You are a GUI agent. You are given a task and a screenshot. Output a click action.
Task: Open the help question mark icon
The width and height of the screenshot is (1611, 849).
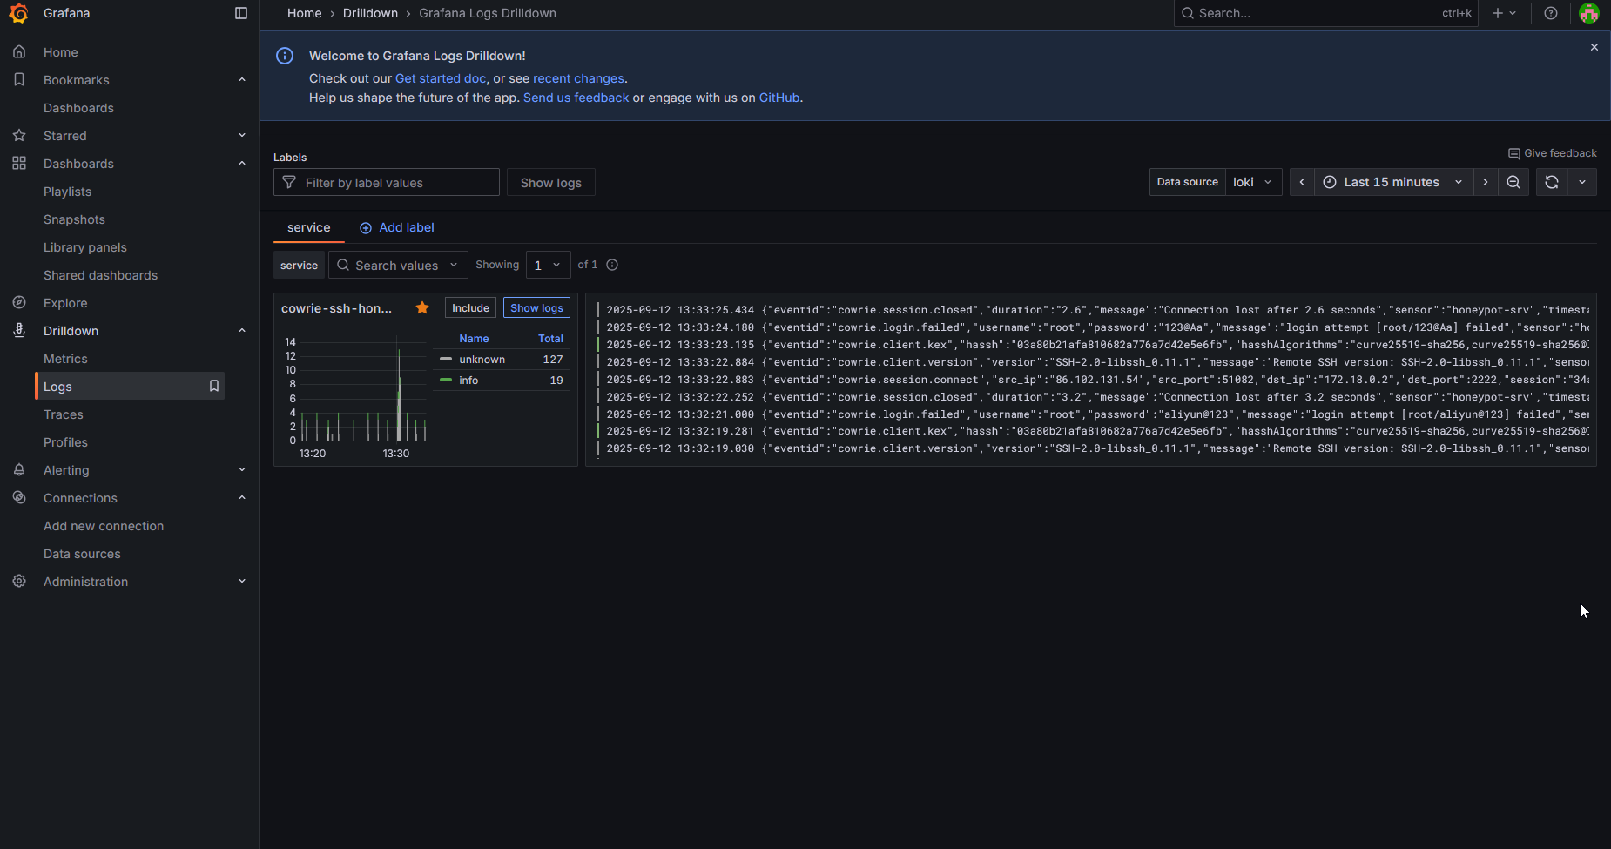coord(1550,13)
